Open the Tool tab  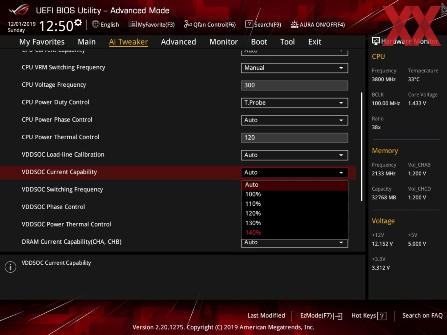point(287,42)
